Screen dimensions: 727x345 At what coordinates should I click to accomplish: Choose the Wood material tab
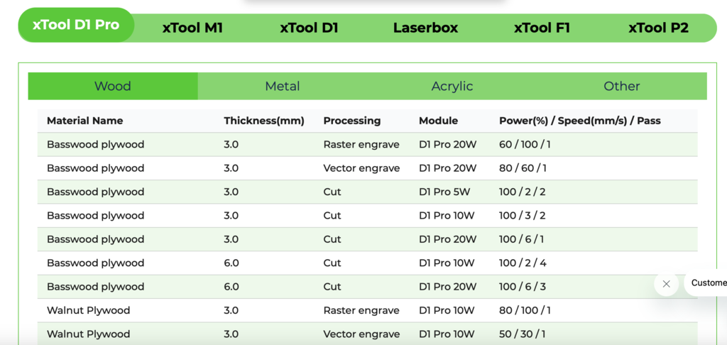[113, 87]
